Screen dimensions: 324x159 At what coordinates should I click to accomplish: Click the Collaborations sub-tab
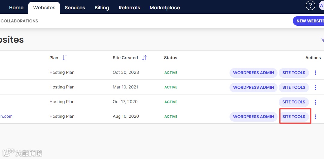coord(19,21)
